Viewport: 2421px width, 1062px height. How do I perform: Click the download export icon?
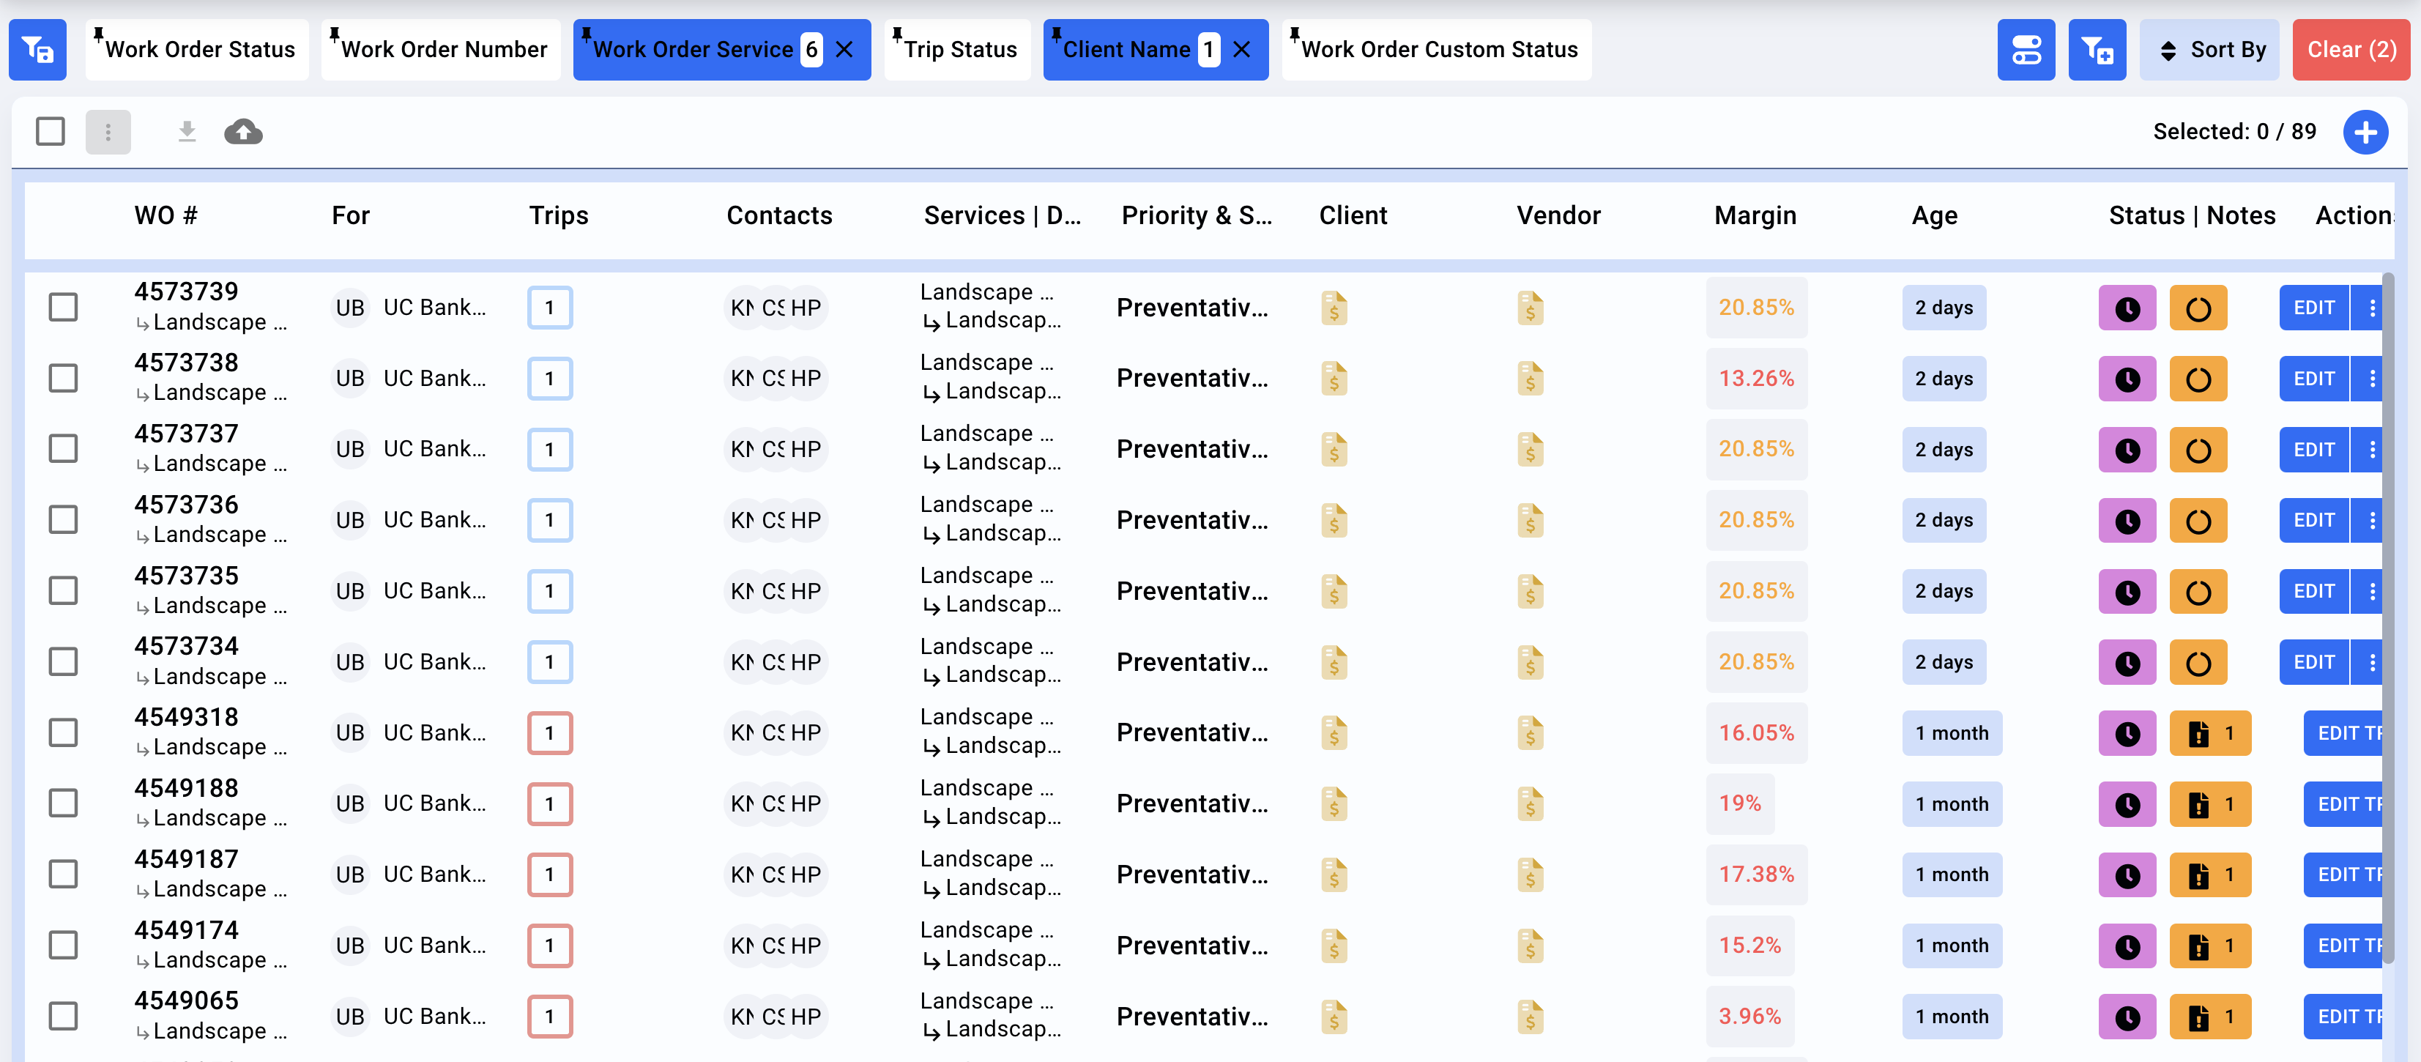pos(187,132)
